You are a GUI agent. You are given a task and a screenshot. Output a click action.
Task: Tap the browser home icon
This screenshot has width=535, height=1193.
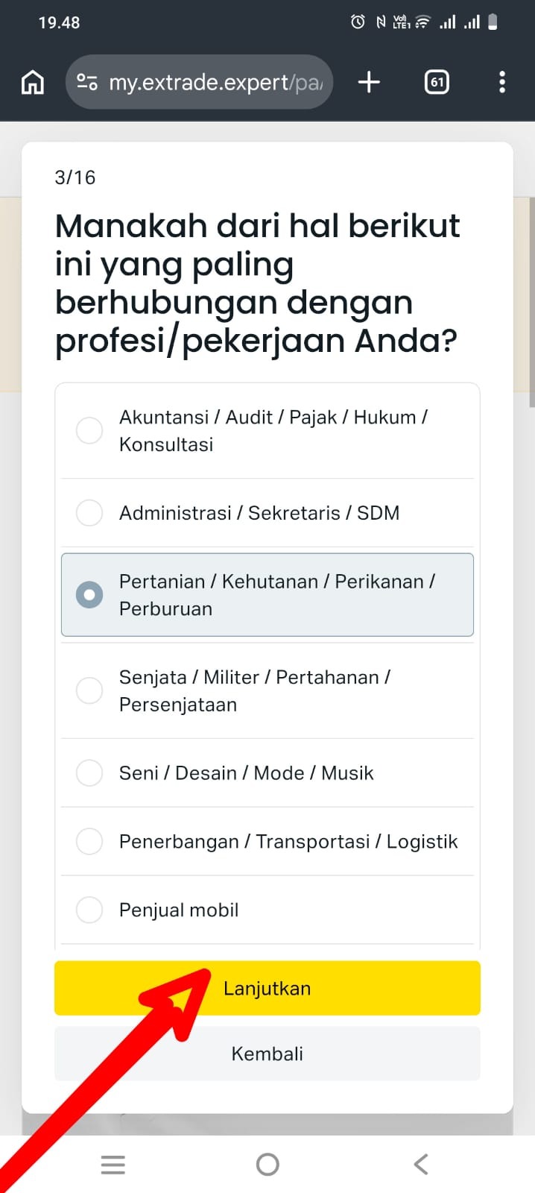click(32, 82)
